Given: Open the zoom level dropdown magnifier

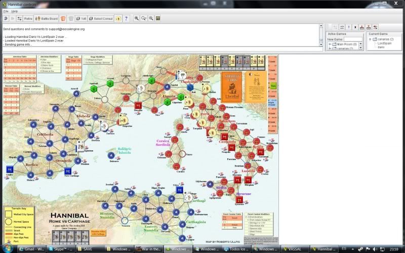Looking at the screenshot, I should 144,18.
